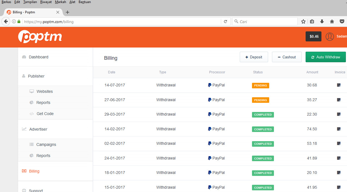Image resolution: width=347 pixels, height=192 pixels.
Task: Click the amount 30.68
Action: coord(312,85)
